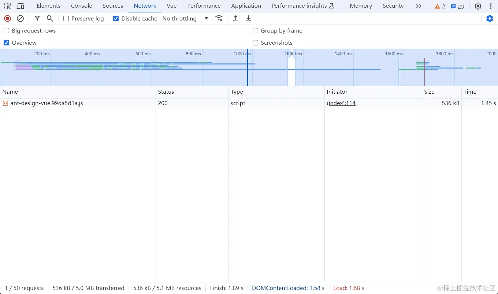The width and height of the screenshot is (498, 294).
Task: Open the No throttling dropdown
Action: (185, 19)
